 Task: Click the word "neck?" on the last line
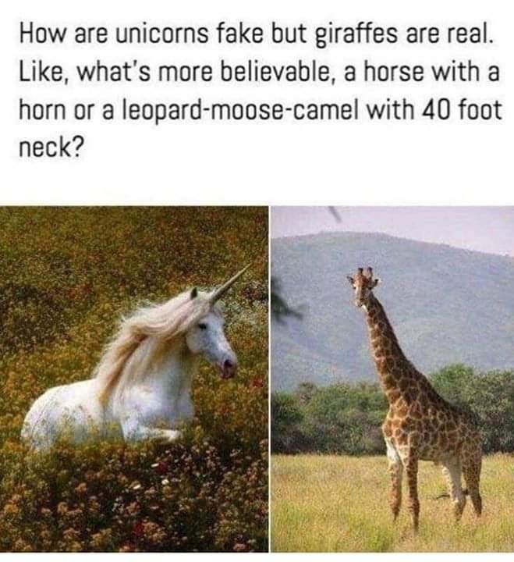[x=50, y=148]
